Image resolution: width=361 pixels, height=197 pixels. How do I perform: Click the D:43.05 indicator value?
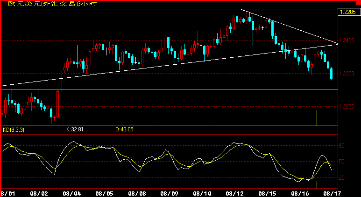coord(124,129)
